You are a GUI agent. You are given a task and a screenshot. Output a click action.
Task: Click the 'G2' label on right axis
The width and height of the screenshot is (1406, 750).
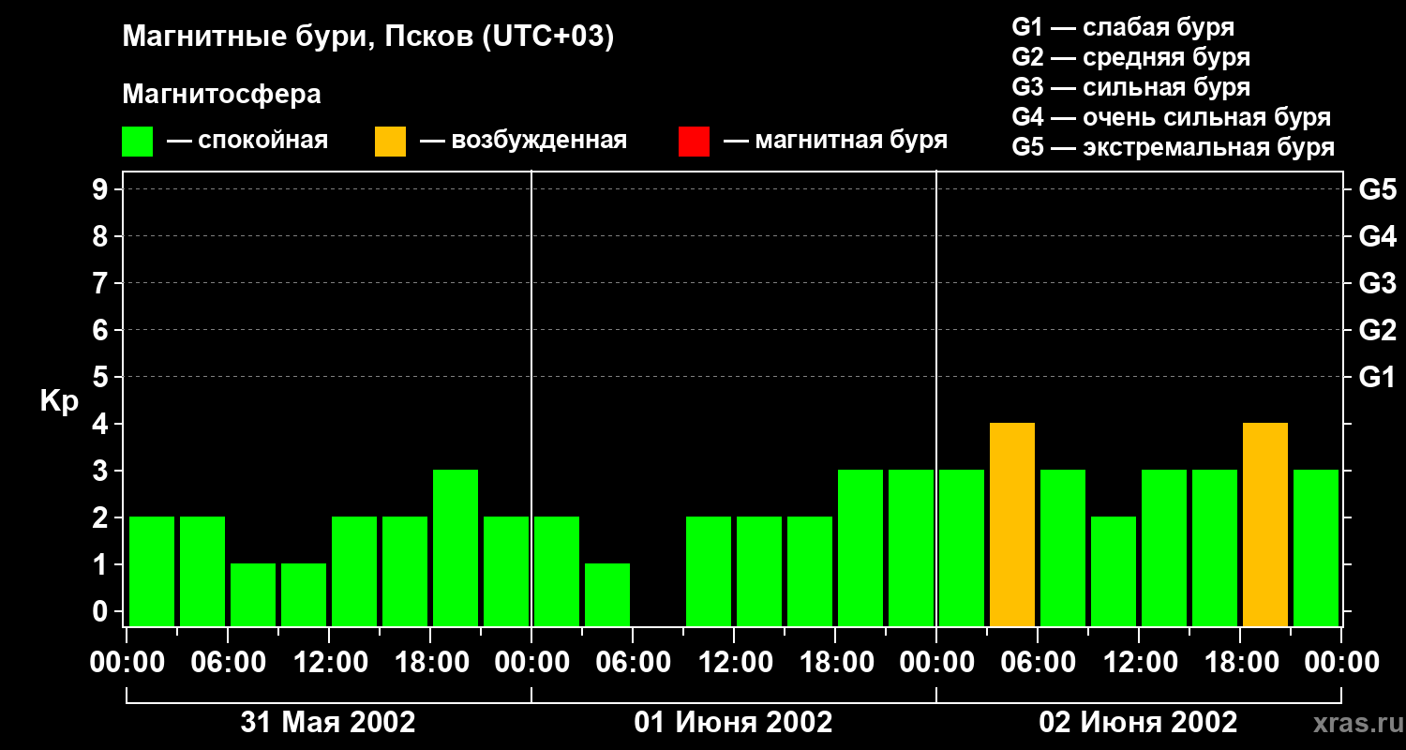[1377, 331]
